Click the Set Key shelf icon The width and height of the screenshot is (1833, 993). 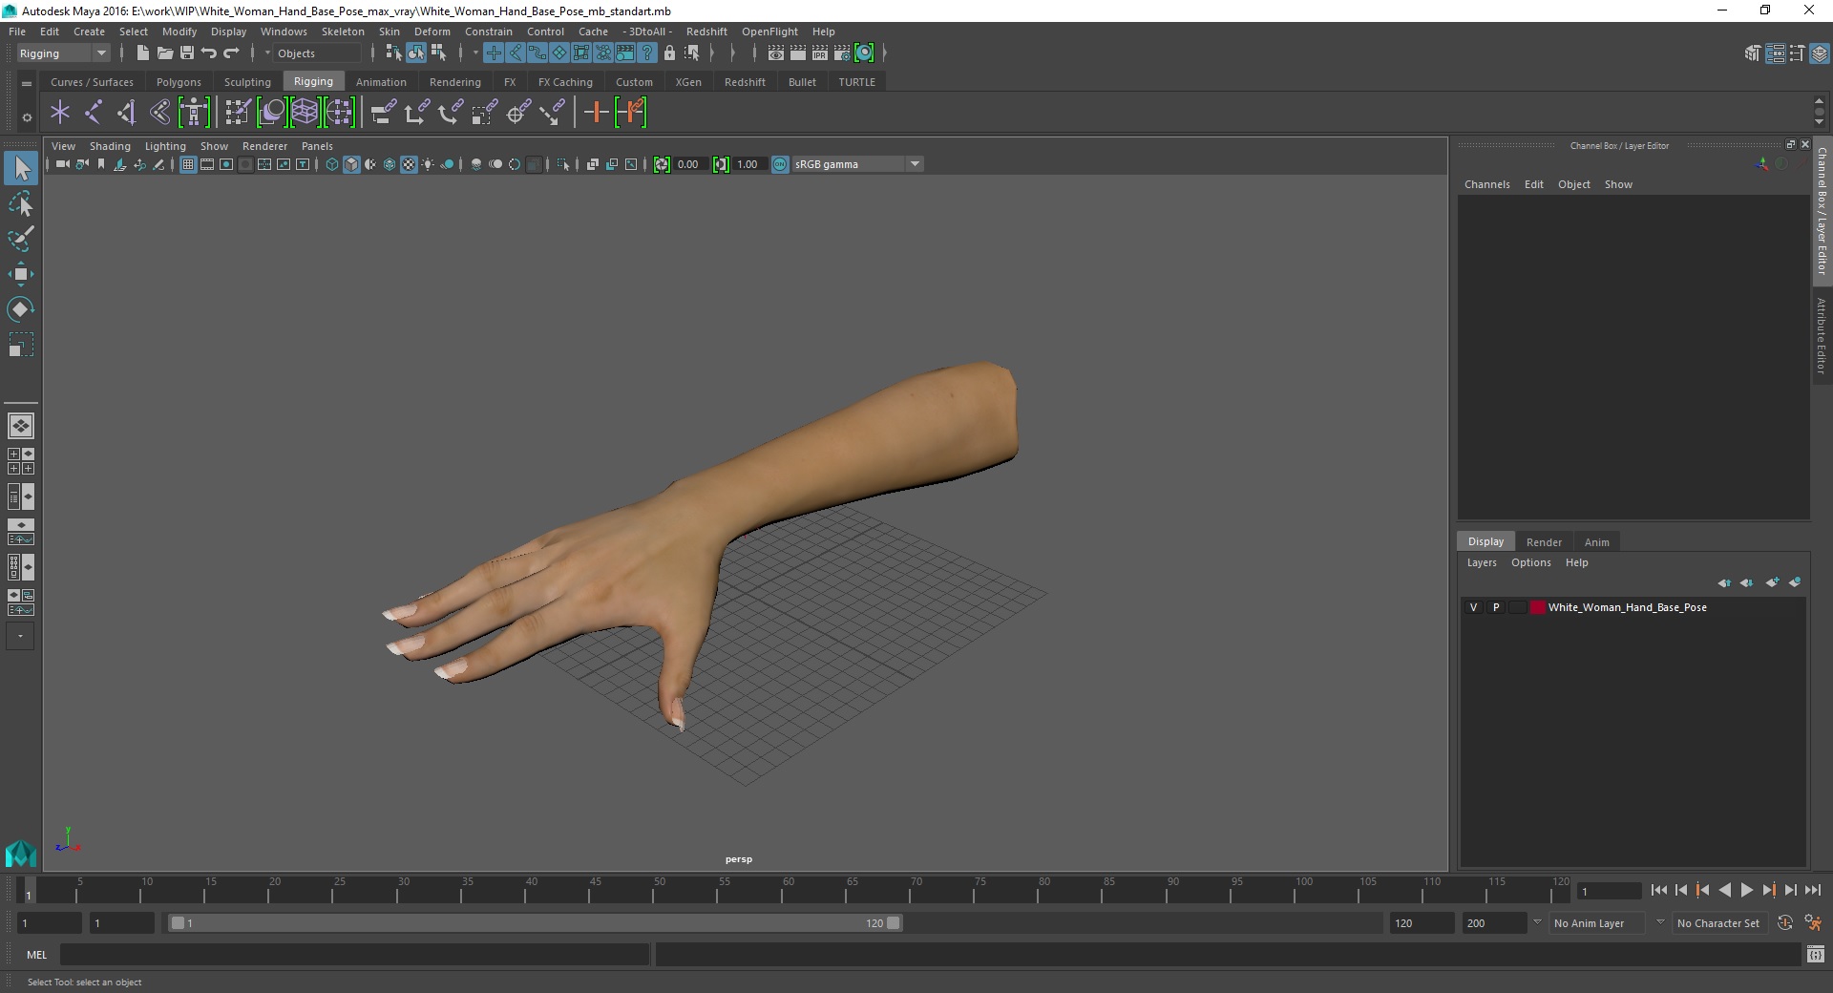click(597, 113)
